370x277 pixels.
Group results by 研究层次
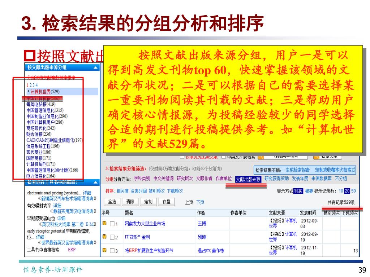coord(185,179)
